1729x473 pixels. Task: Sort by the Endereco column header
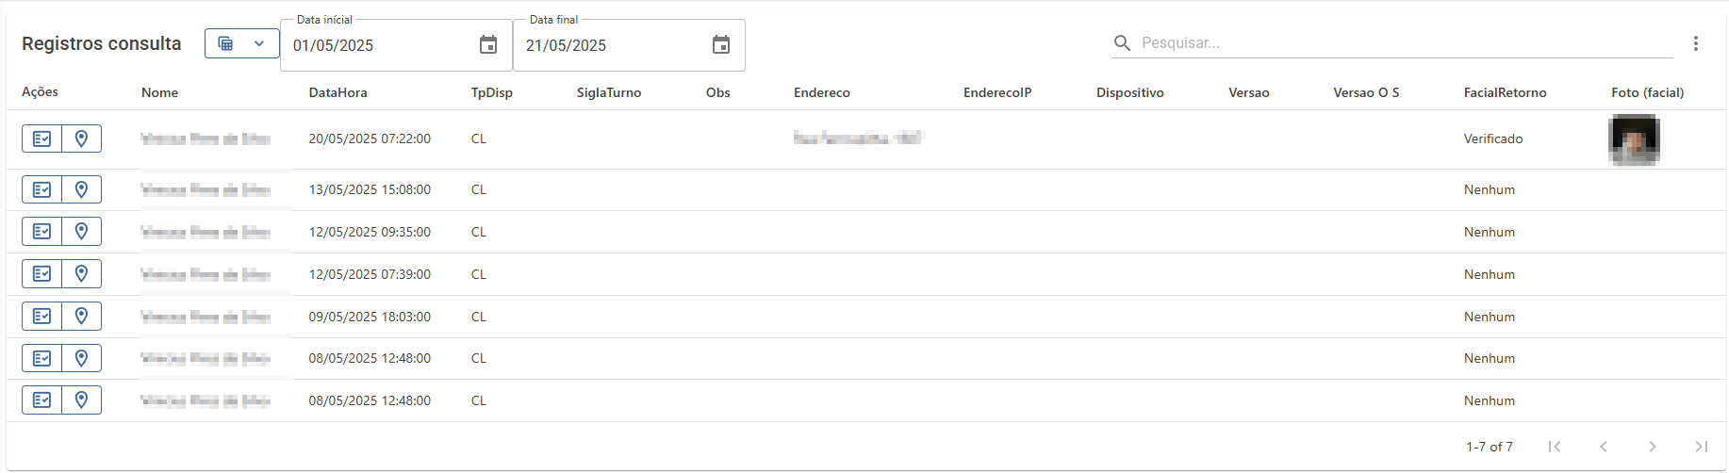(821, 92)
